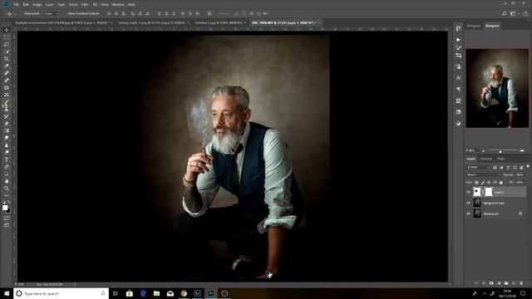Click the foreground color swatch

(5, 208)
